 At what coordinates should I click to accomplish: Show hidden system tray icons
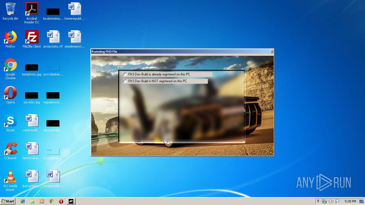[318, 201]
